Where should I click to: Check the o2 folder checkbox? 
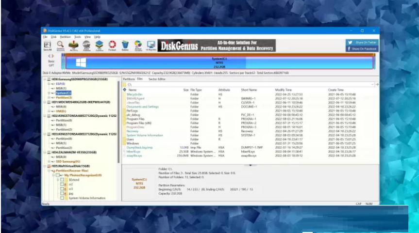pos(62,184)
